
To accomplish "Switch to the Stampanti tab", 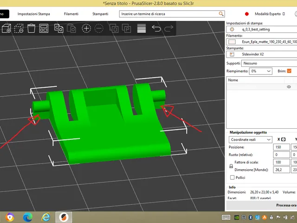I will [x=100, y=14].
